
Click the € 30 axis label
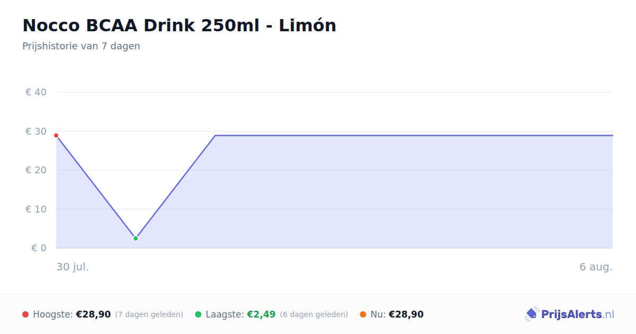tap(36, 131)
